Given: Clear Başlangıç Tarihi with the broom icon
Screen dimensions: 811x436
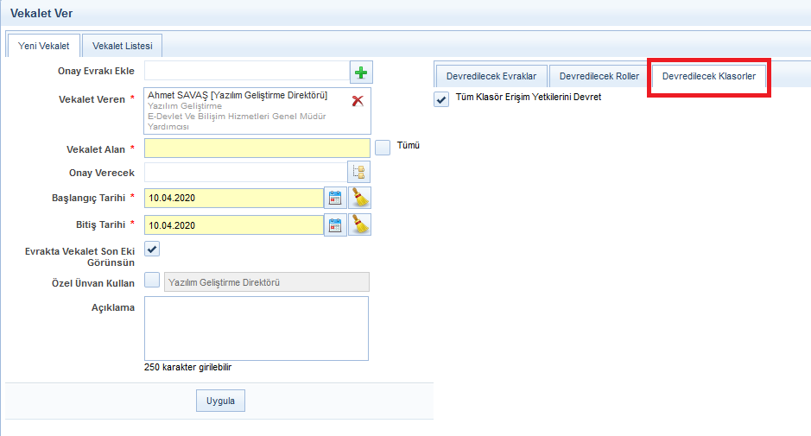Looking at the screenshot, I should [x=359, y=198].
